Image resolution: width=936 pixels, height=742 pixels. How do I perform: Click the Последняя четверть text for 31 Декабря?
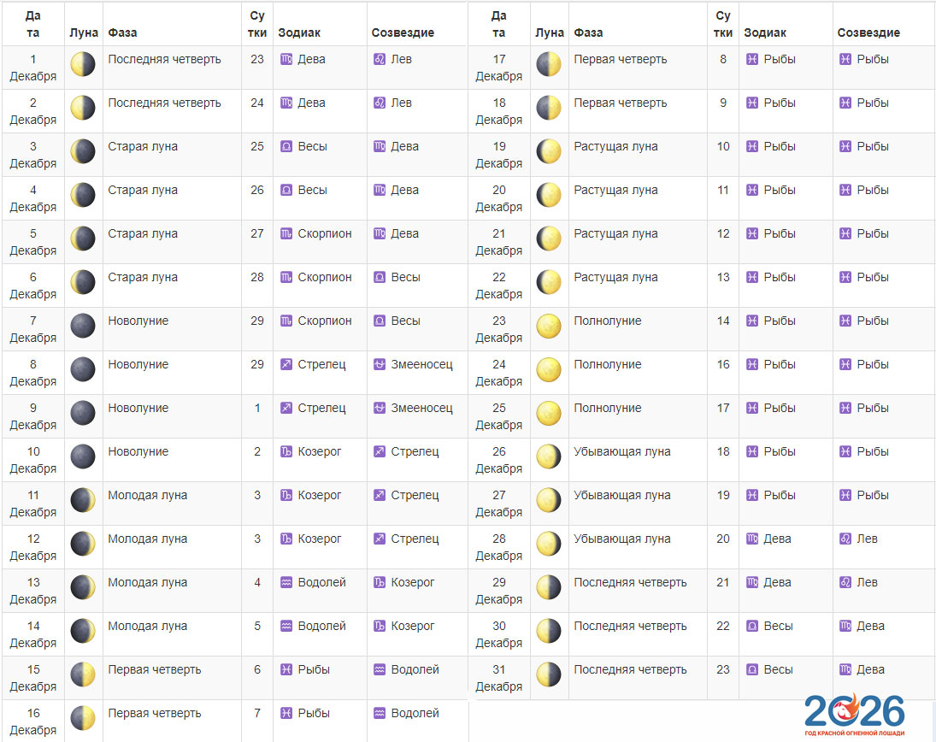630,669
